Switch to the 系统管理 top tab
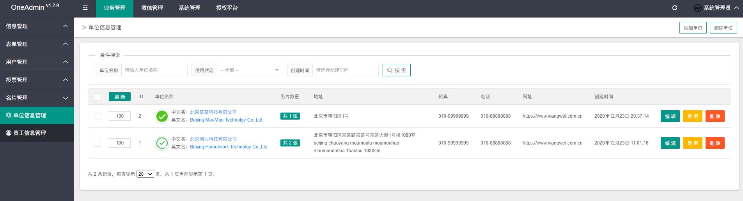This screenshot has width=743, height=201. tap(190, 9)
